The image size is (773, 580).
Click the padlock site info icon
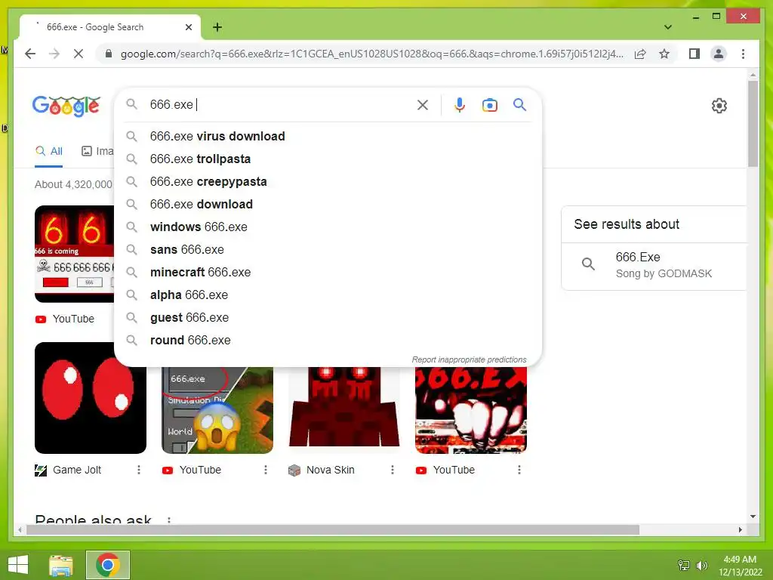109,54
